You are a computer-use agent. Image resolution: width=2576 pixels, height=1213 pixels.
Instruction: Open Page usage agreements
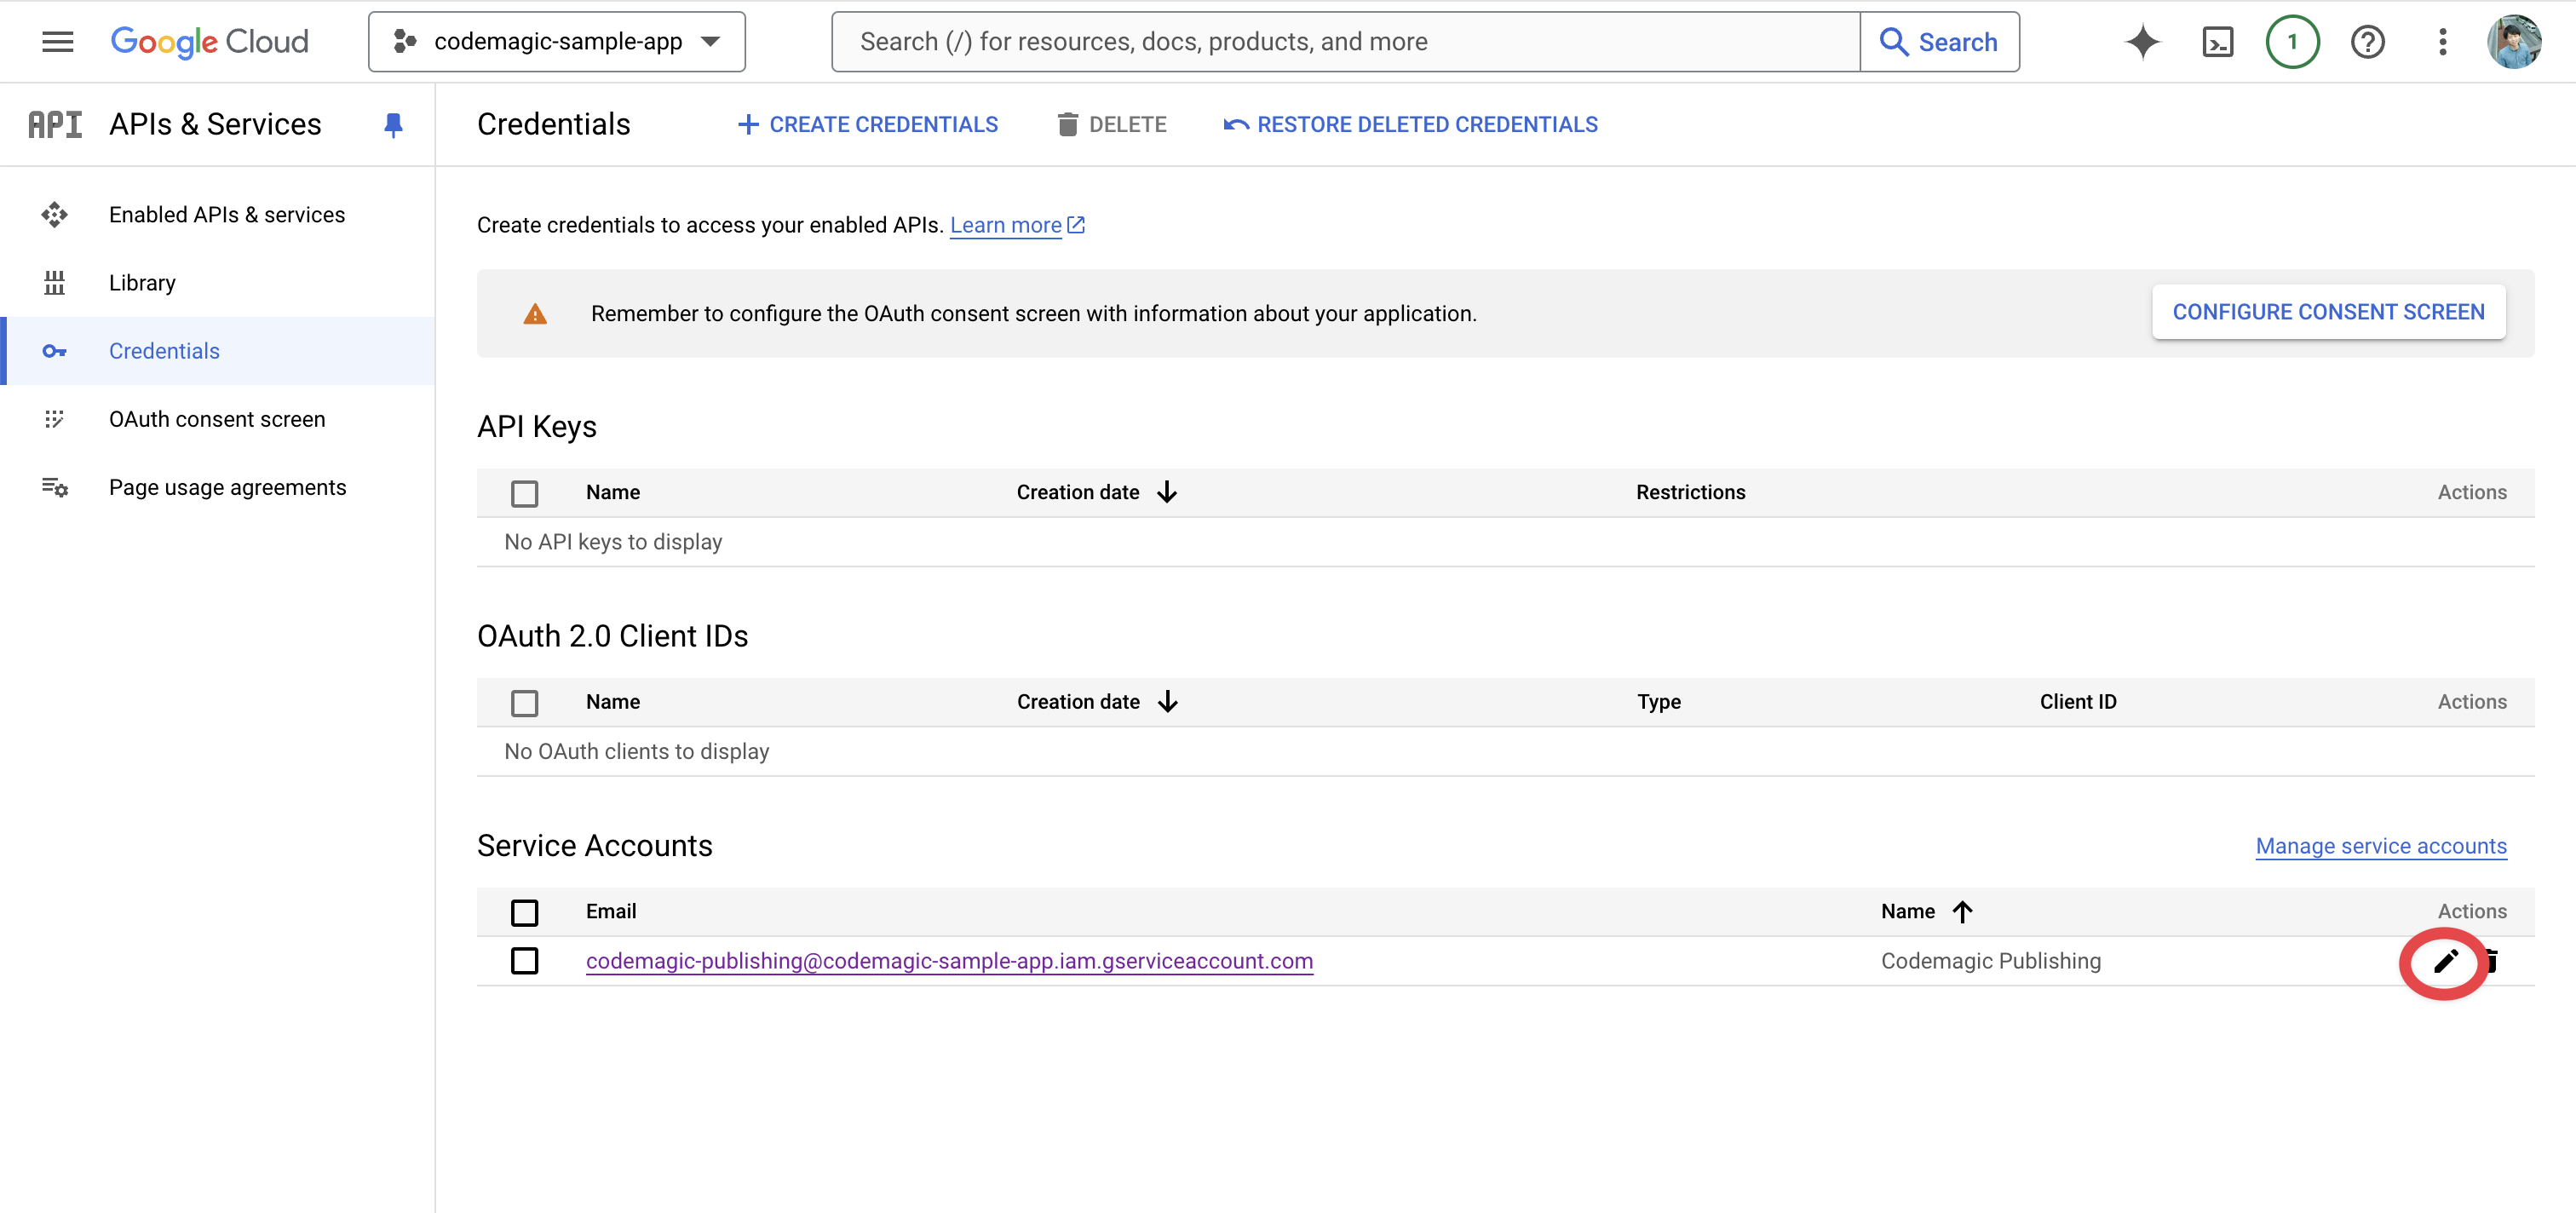click(217, 487)
